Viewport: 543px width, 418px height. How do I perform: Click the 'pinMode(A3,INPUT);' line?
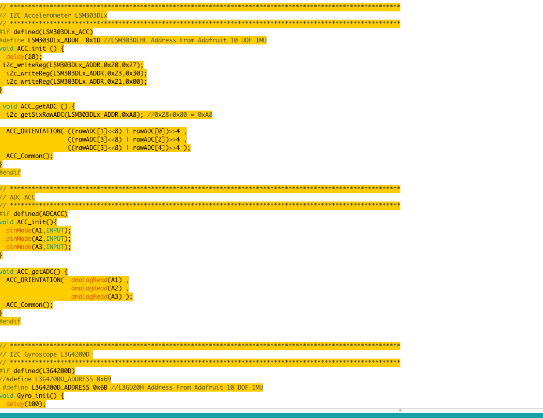pos(38,247)
